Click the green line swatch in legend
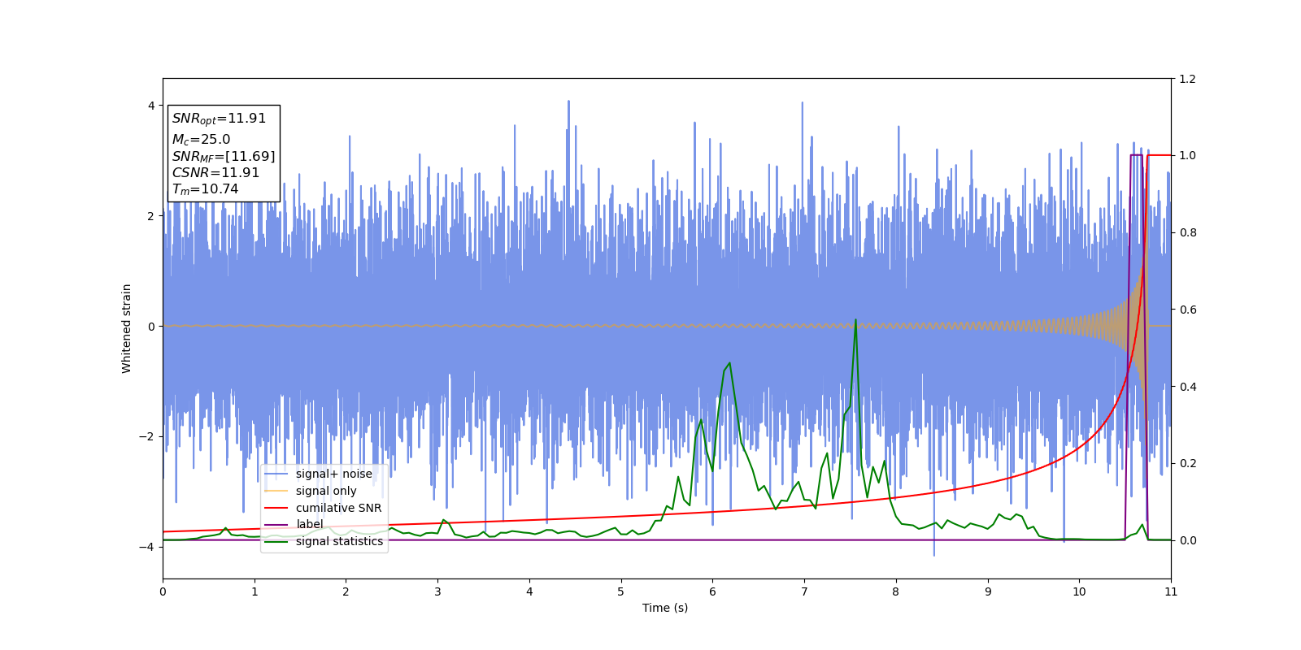Screen dimensions: 1301x650 click(276, 542)
